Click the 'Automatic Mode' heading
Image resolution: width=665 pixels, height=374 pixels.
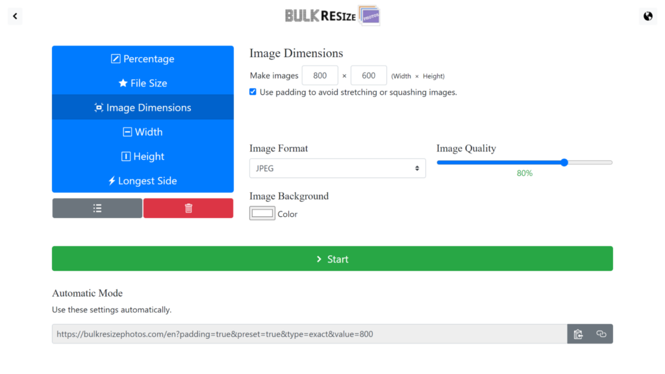(88, 293)
